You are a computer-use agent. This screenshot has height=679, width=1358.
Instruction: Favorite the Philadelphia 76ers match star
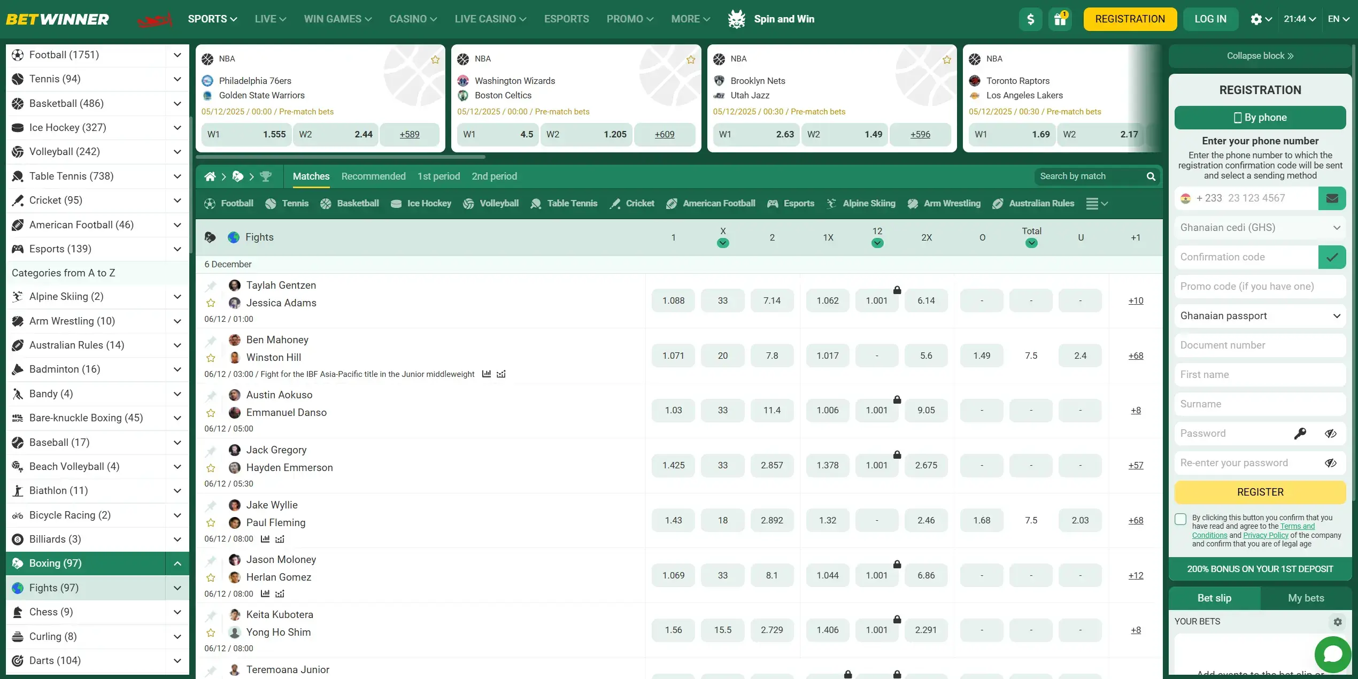pyautogui.click(x=435, y=59)
